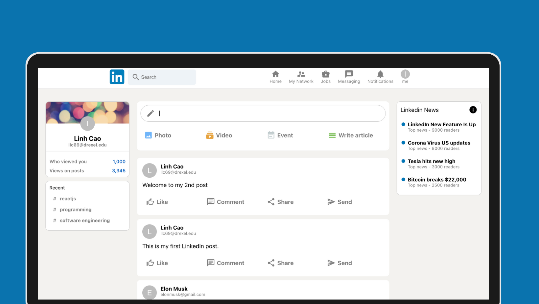
Task: Open 'Corona Virus US updates' news
Action: [x=439, y=143]
